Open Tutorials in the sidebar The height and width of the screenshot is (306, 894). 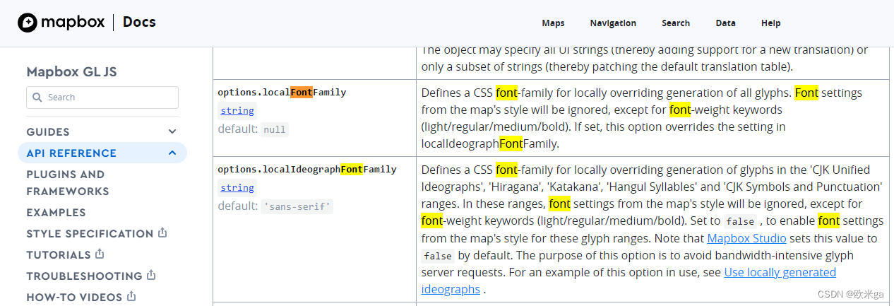[59, 255]
